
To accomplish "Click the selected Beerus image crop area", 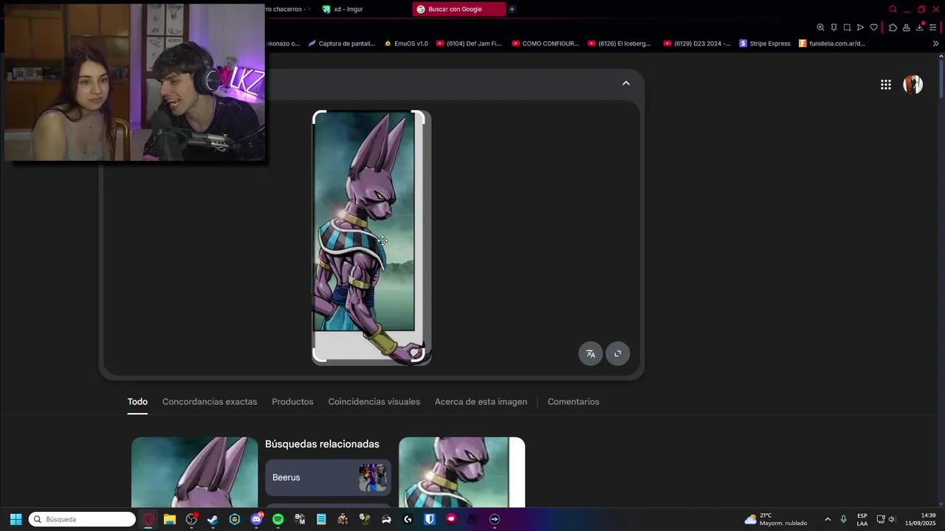I will 369,236.
